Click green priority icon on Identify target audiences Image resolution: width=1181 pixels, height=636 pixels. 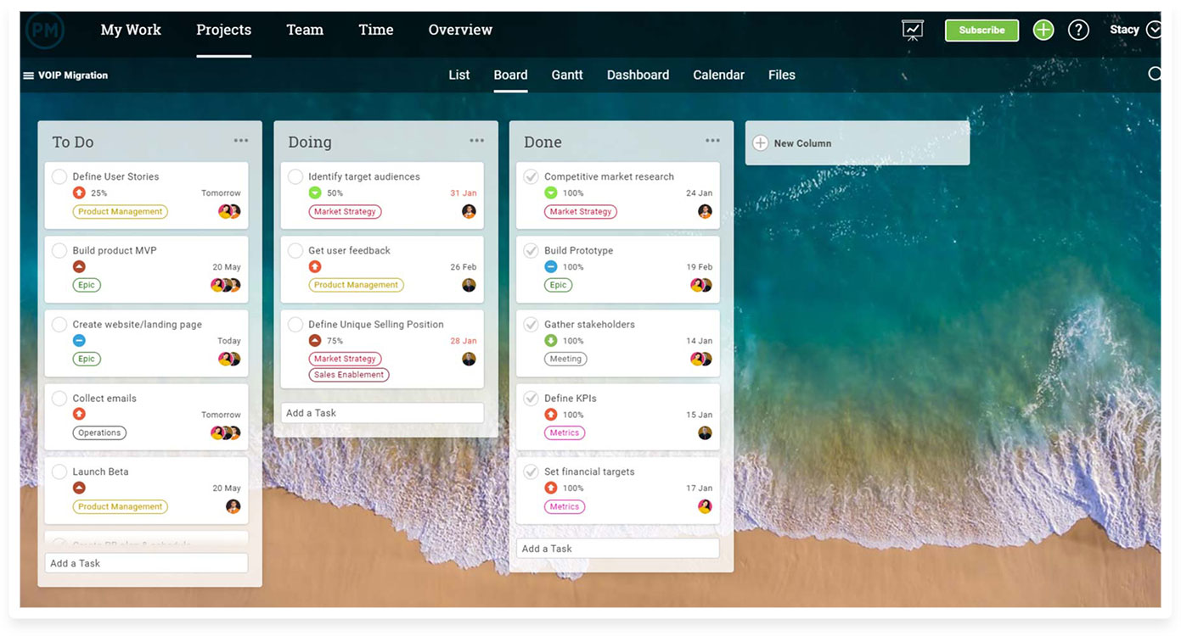[x=315, y=193]
